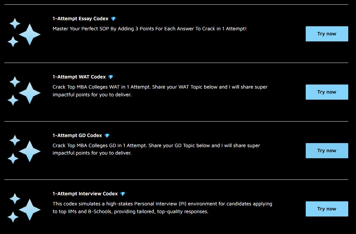Click the diamond icon after Essay Codex title
This screenshot has height=234, width=356.
point(113,19)
